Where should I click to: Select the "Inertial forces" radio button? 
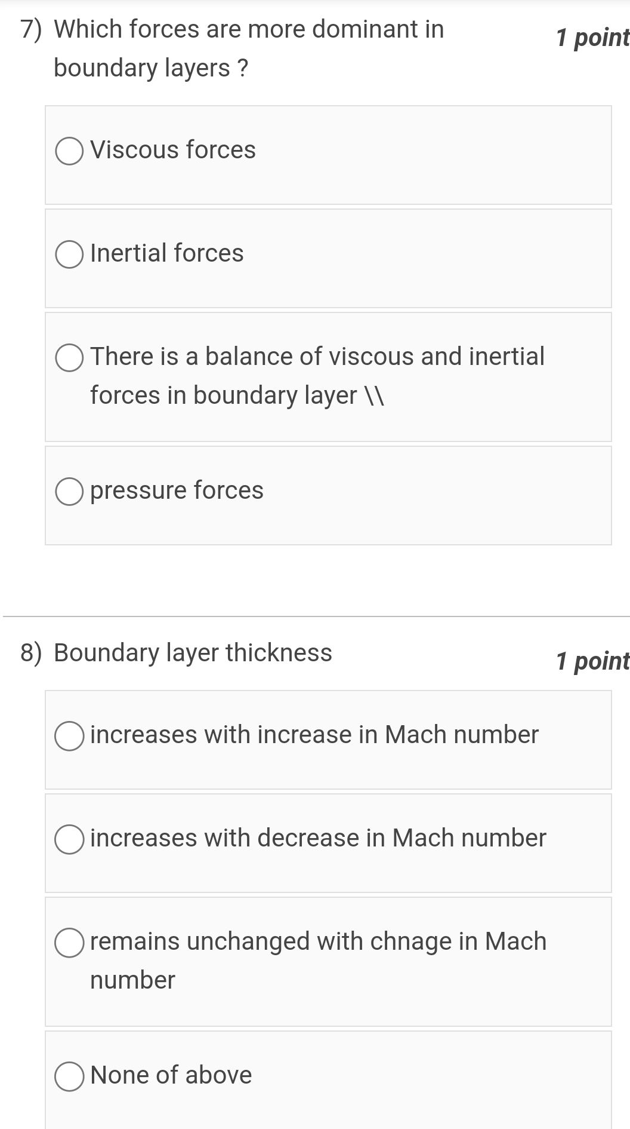click(x=69, y=254)
